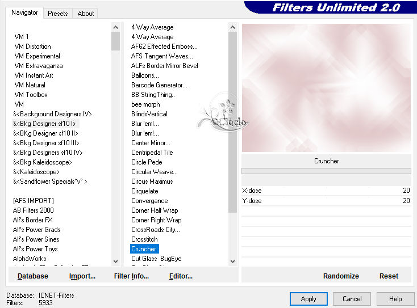The height and width of the screenshot is (308, 417).
Task: Select &<Background Designers IV> category
Action: (x=52, y=114)
